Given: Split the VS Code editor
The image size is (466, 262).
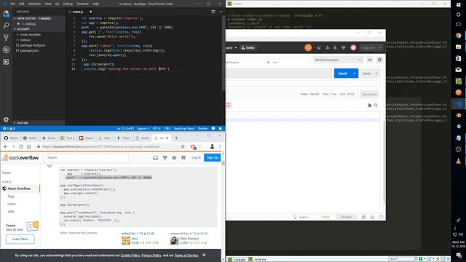Looking at the screenshot, I should (x=213, y=12).
